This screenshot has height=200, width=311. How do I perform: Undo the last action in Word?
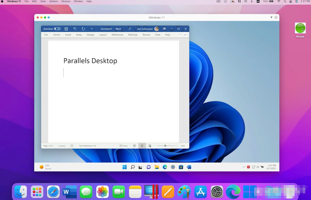point(75,29)
